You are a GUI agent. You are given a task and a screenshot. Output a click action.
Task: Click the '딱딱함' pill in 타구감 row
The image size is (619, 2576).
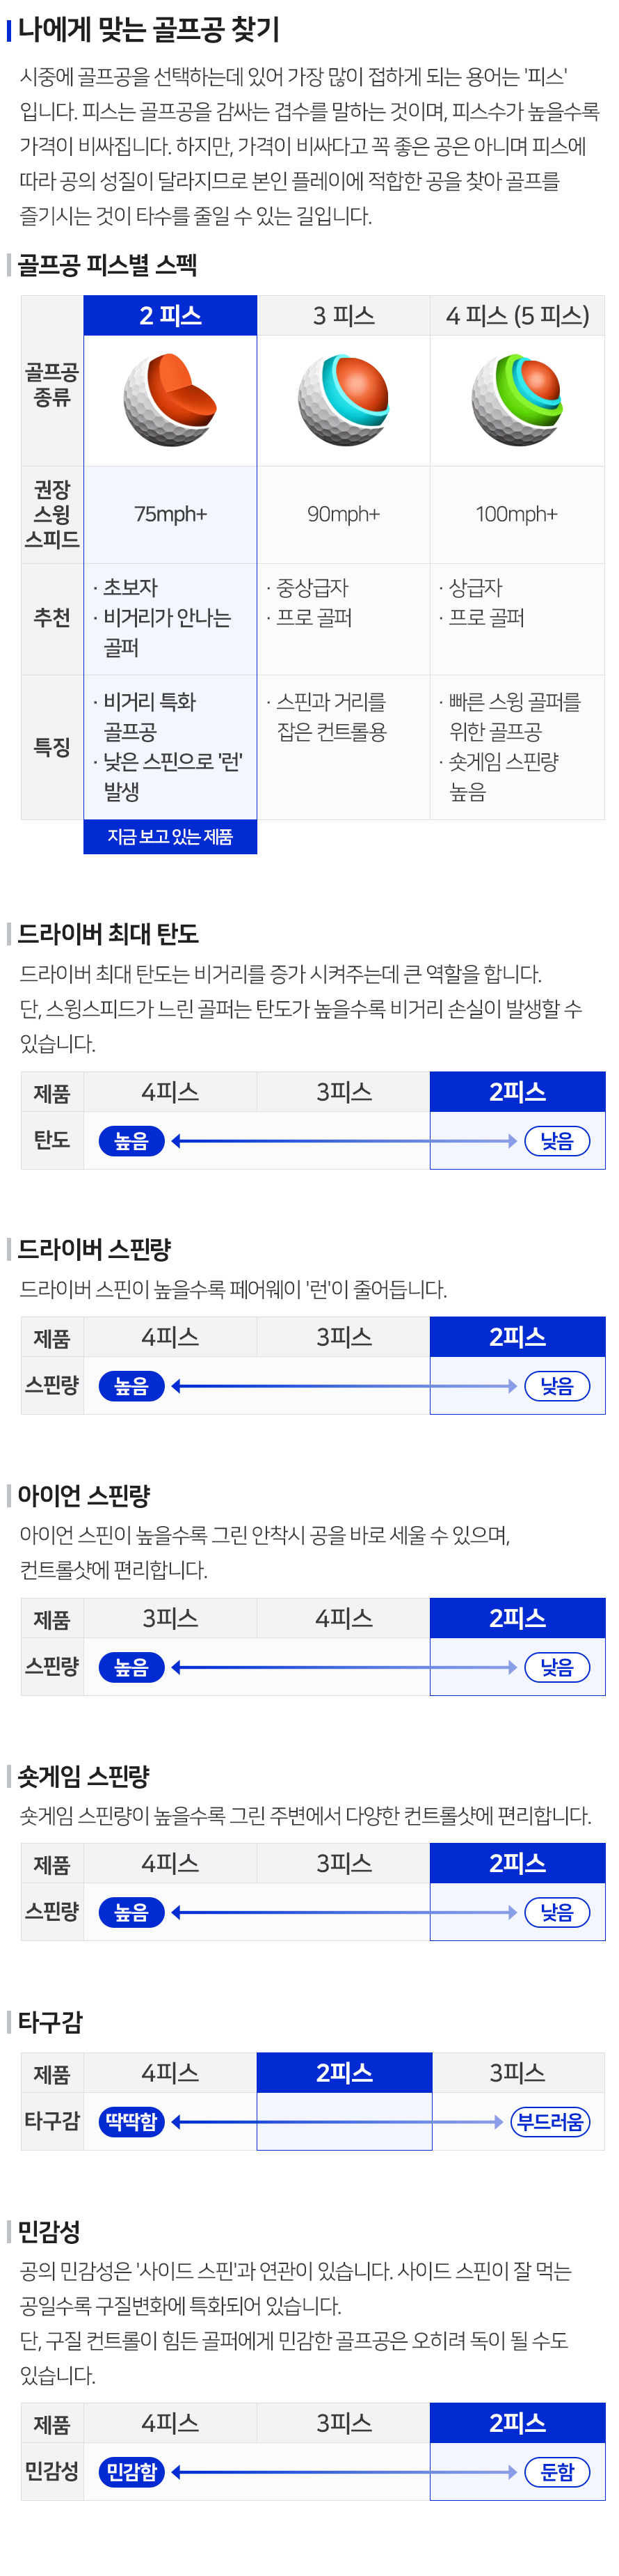(x=131, y=2122)
